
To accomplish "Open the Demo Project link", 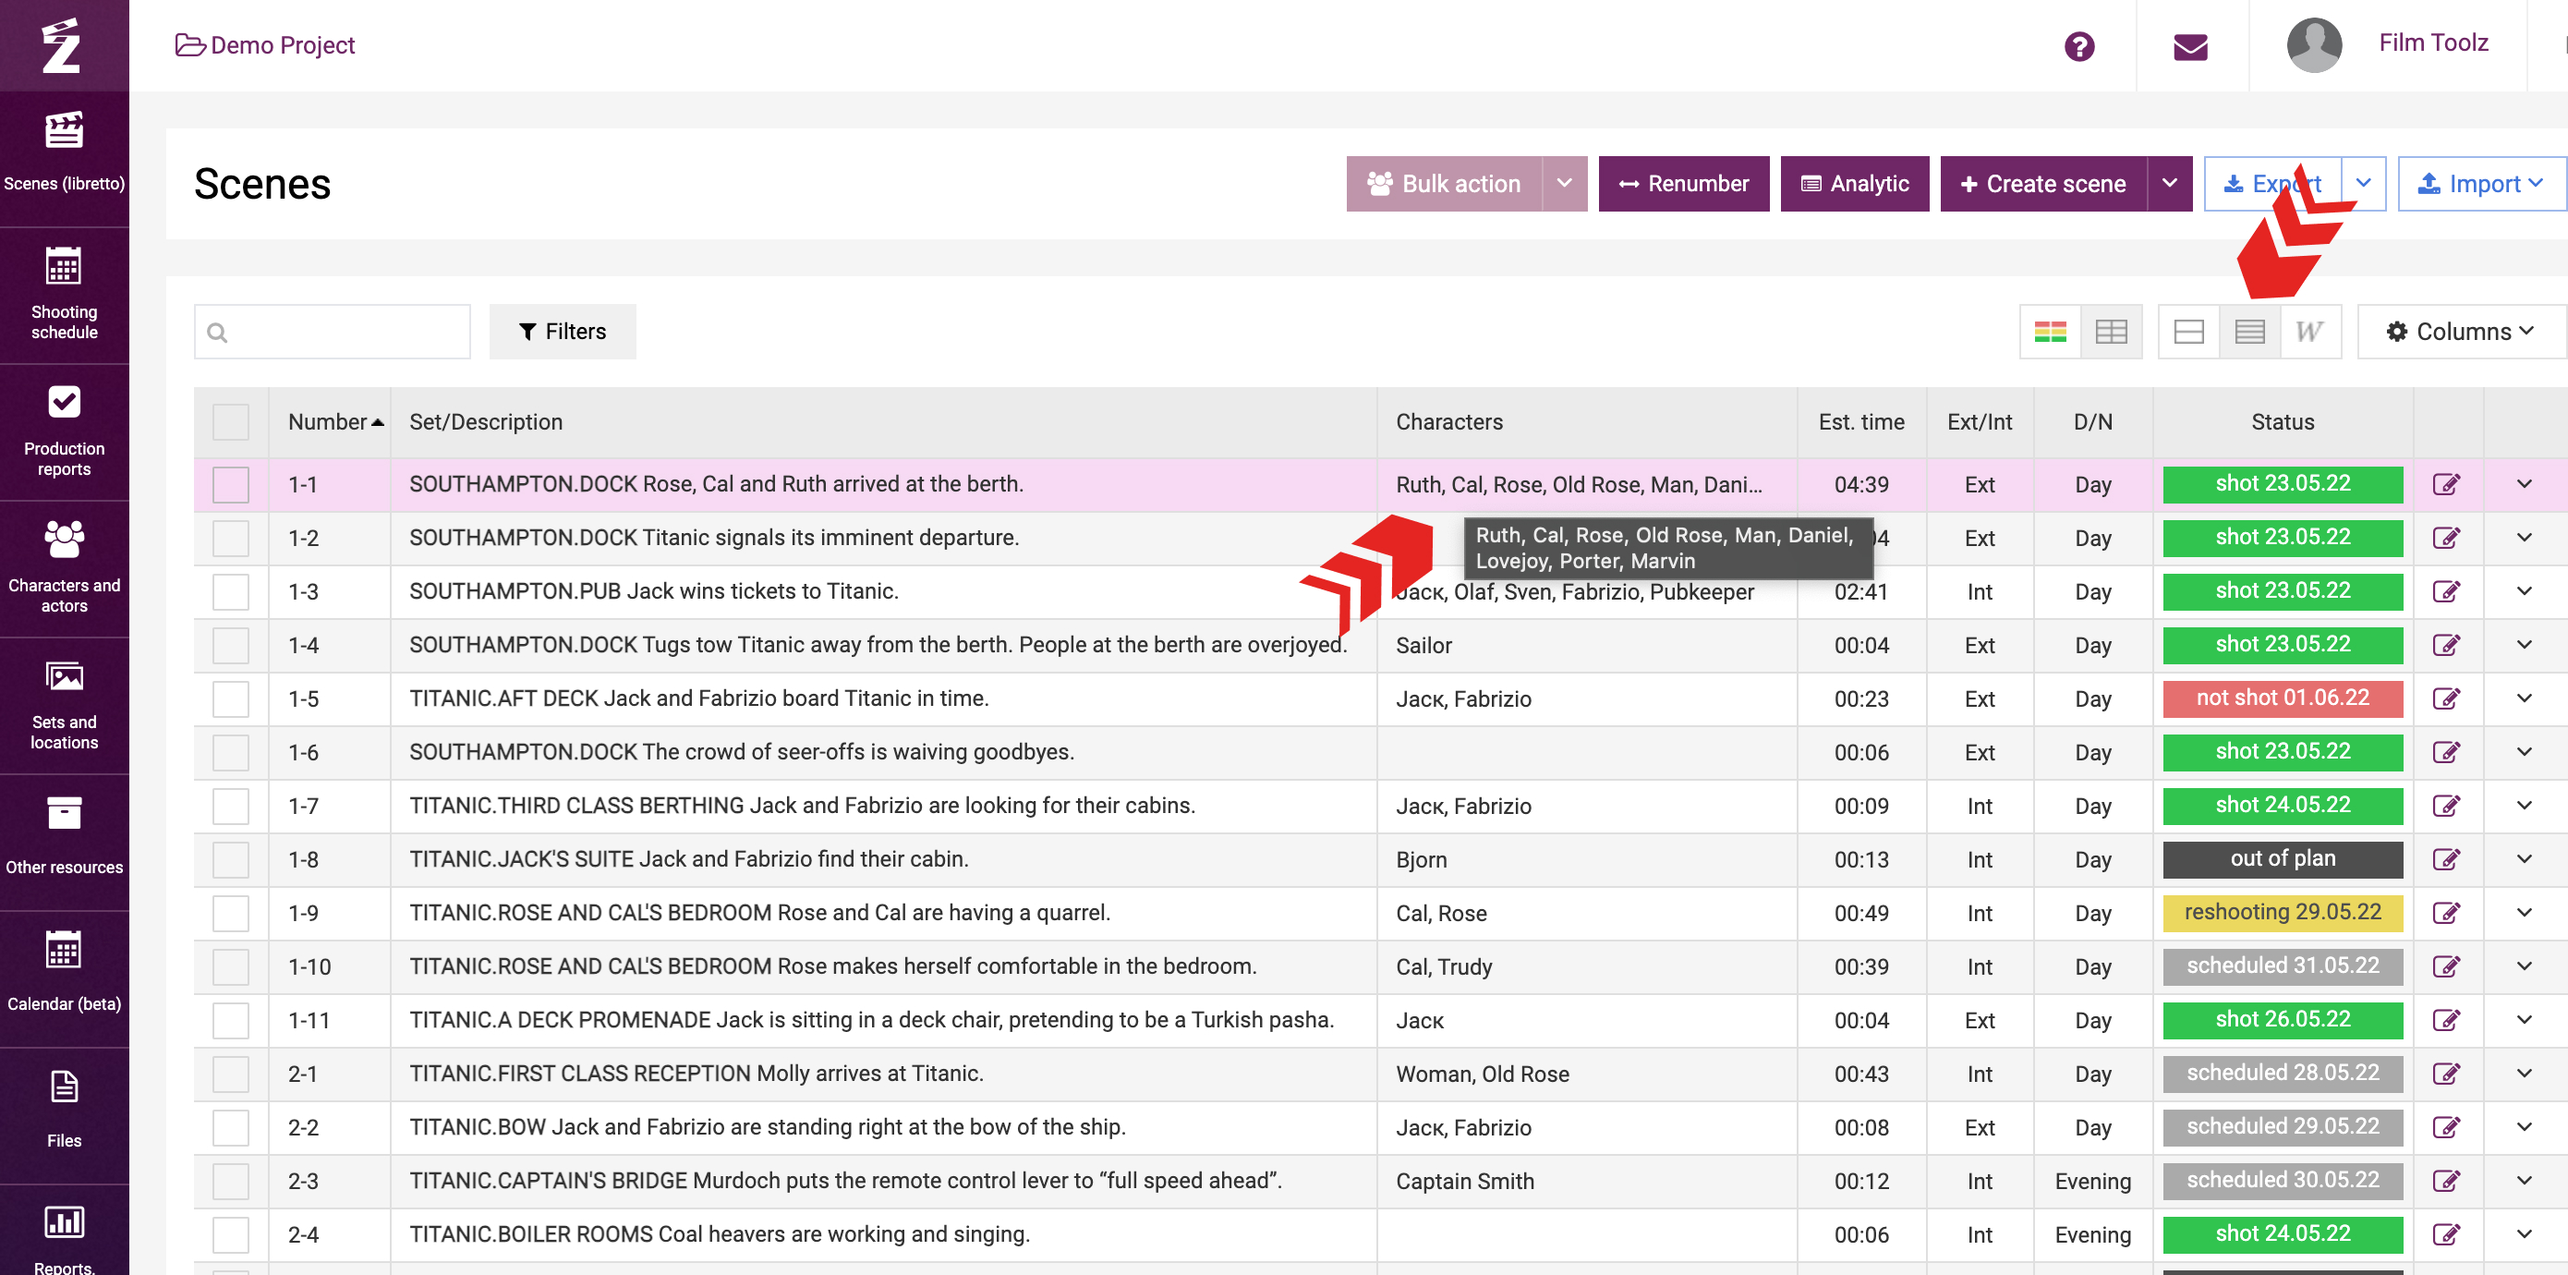I will click(265, 46).
